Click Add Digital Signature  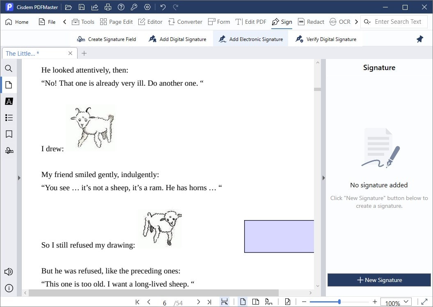pyautogui.click(x=177, y=39)
